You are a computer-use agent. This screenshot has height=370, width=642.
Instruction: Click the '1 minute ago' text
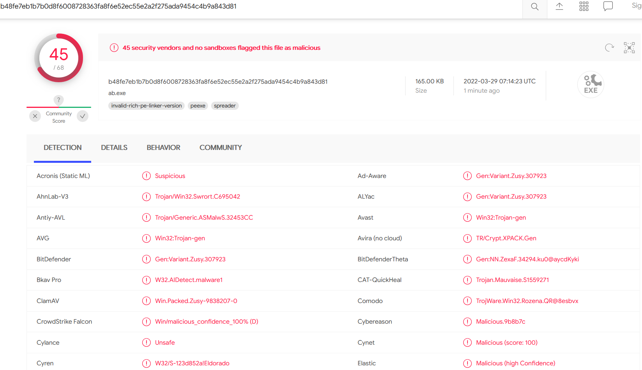pyautogui.click(x=481, y=91)
